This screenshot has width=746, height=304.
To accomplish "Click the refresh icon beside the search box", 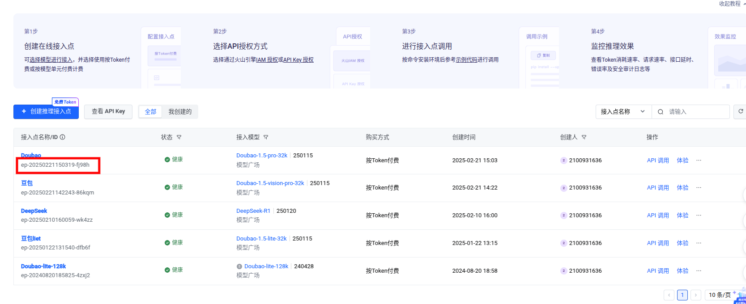I will coord(741,111).
